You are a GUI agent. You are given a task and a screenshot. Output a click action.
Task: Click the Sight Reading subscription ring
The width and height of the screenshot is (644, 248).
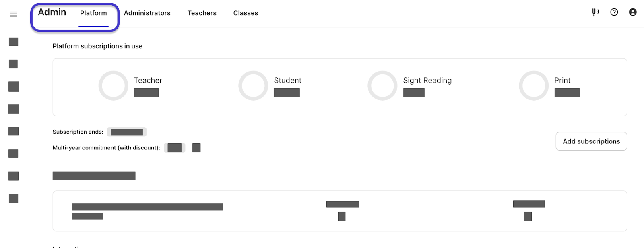[382, 85]
